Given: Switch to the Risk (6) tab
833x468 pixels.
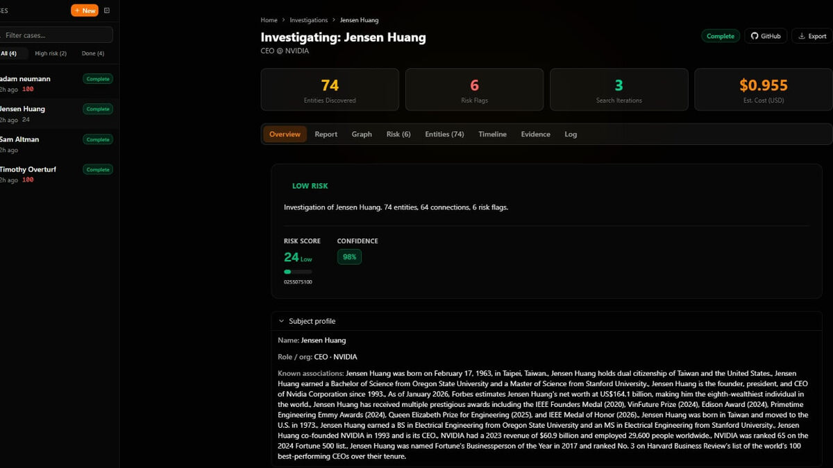Looking at the screenshot, I should pos(398,134).
